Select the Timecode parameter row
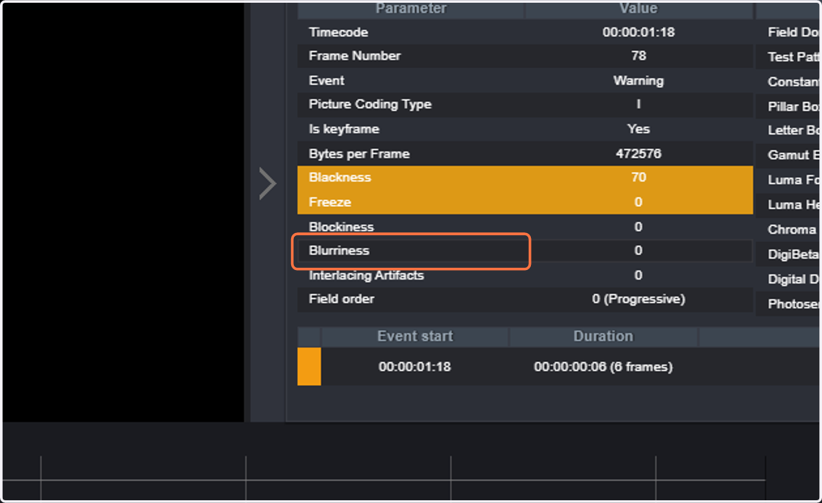The image size is (822, 503). pyautogui.click(x=525, y=32)
